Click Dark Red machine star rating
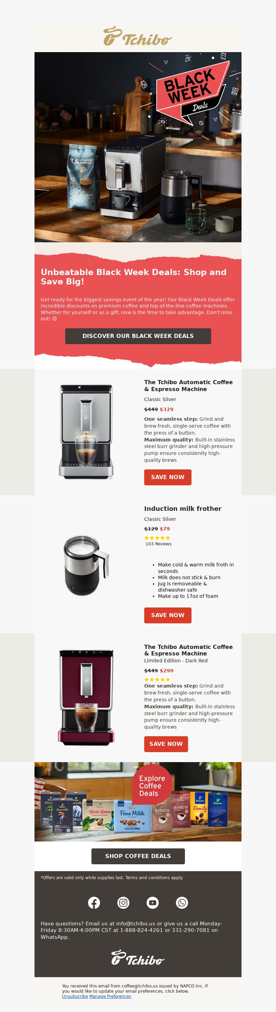Viewport: 276px width, 1012px height. [x=157, y=679]
